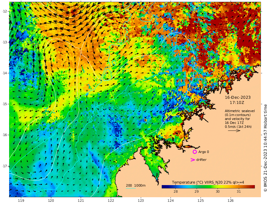The width and height of the screenshot is (267, 206).
Task: Click the longitude axis label 125
Action: coord(201,201)
